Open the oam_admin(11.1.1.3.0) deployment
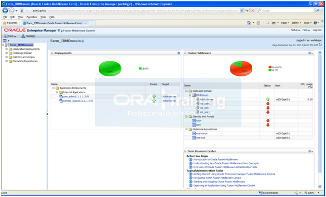 click(76, 96)
